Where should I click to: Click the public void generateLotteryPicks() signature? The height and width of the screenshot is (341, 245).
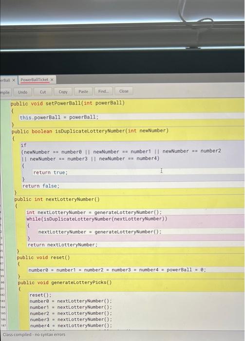pos(65,283)
